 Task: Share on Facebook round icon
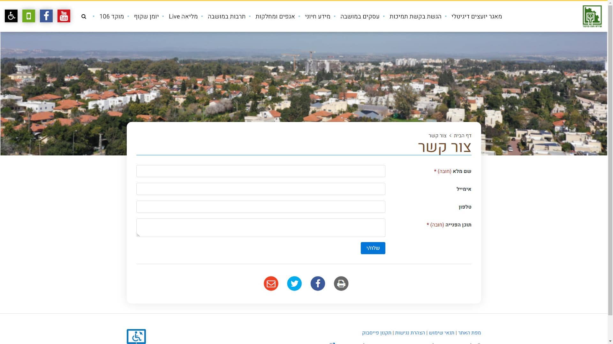[318, 283]
